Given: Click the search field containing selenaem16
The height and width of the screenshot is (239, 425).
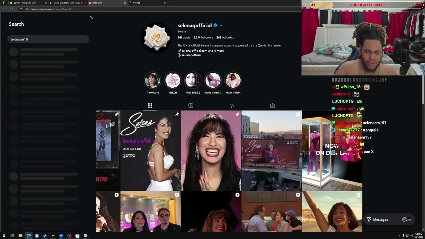Looking at the screenshot, I should (48, 39).
